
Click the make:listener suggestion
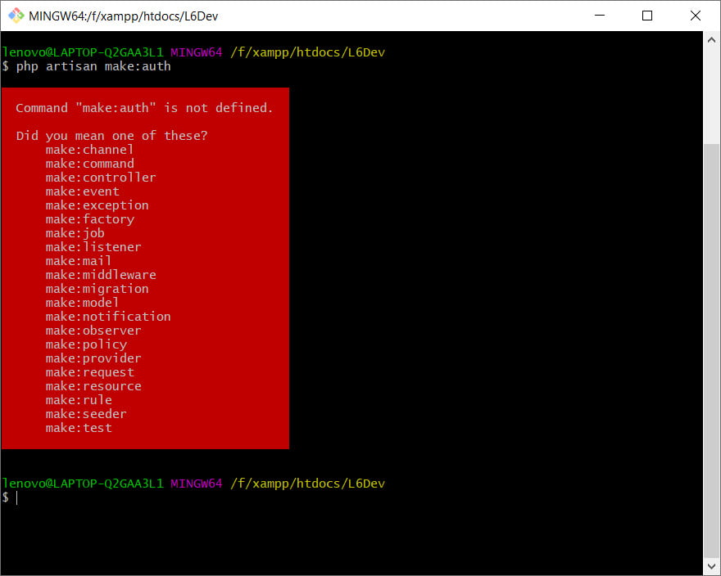pos(93,247)
